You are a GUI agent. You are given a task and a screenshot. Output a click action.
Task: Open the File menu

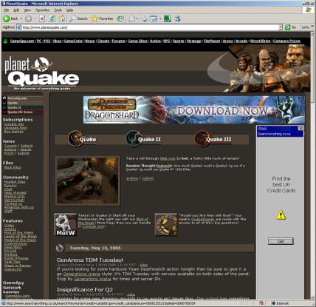7,10
